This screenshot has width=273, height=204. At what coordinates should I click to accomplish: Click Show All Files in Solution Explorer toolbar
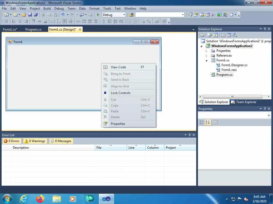click(210, 35)
